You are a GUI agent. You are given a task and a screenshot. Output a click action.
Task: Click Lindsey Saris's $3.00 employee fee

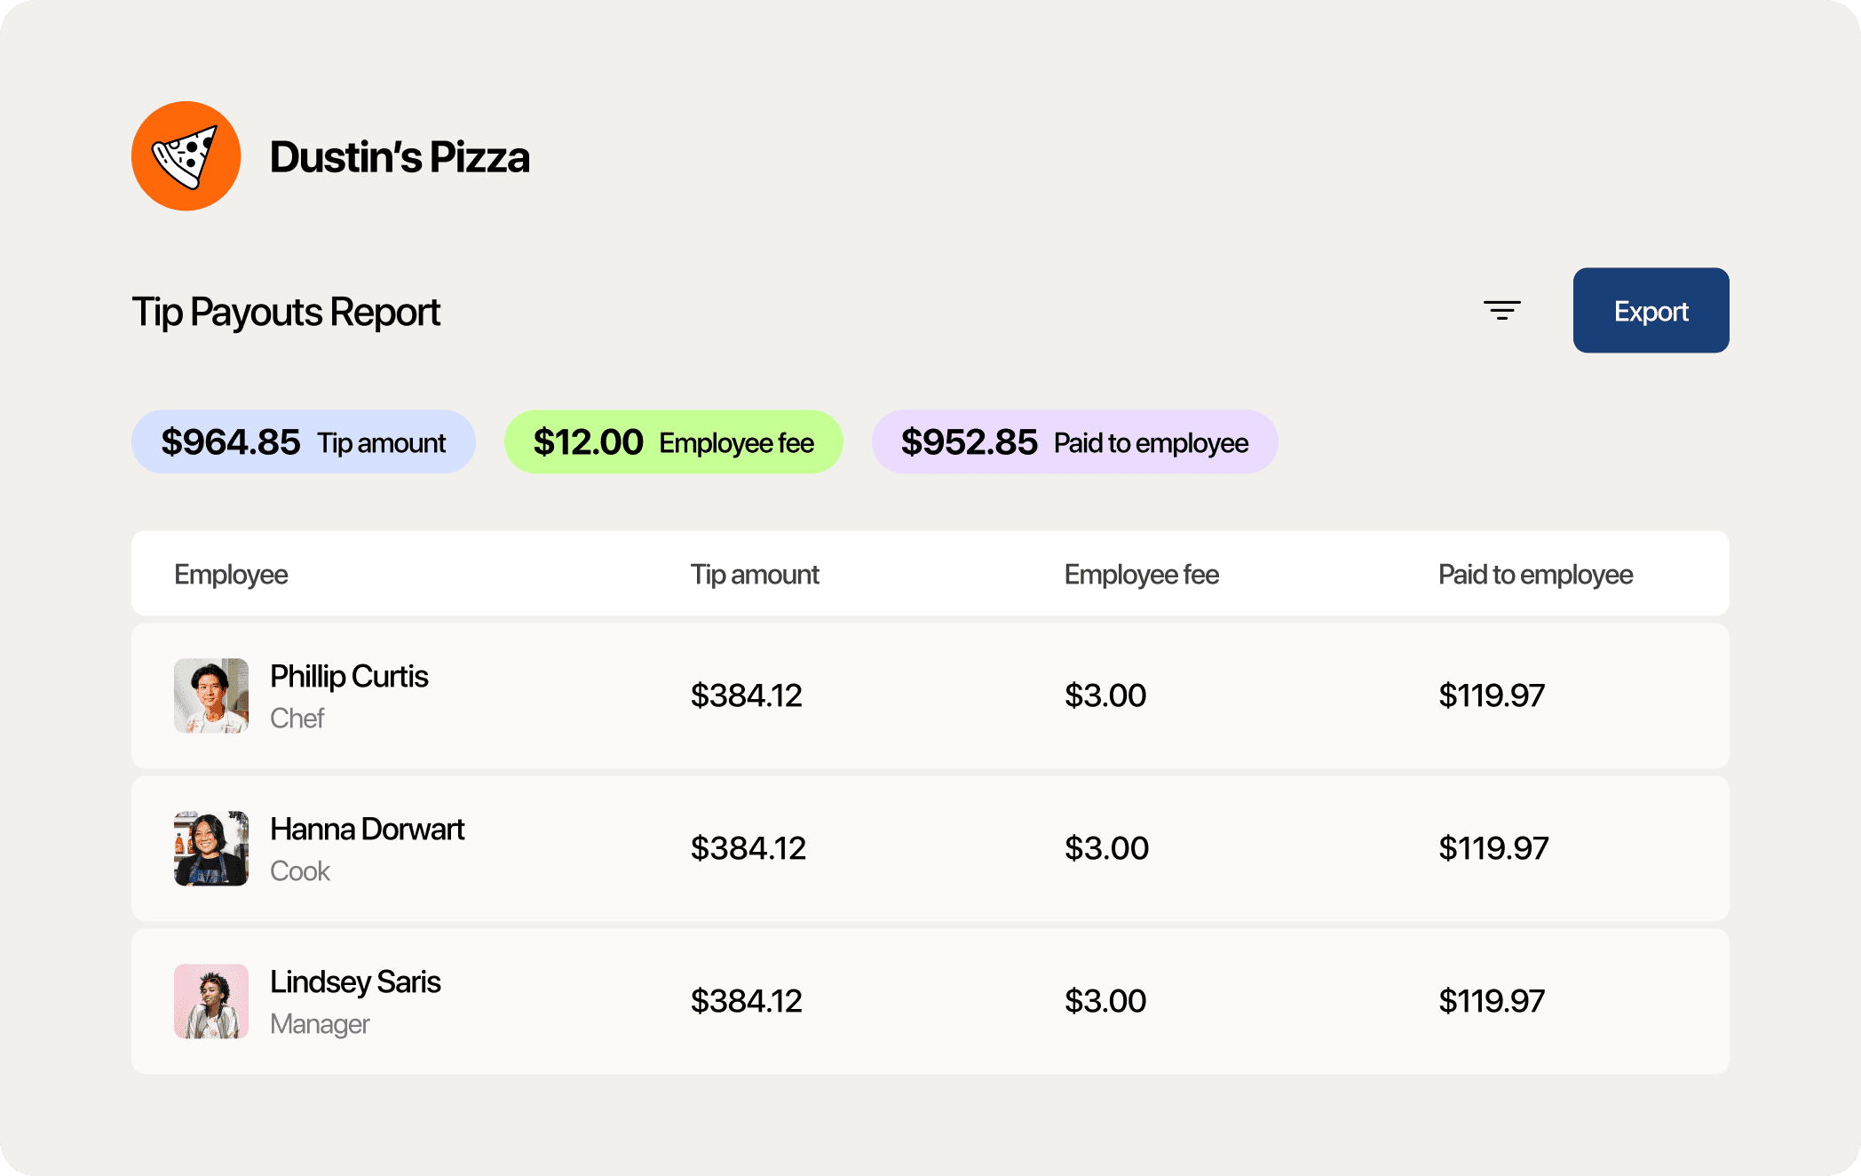tap(1105, 1001)
